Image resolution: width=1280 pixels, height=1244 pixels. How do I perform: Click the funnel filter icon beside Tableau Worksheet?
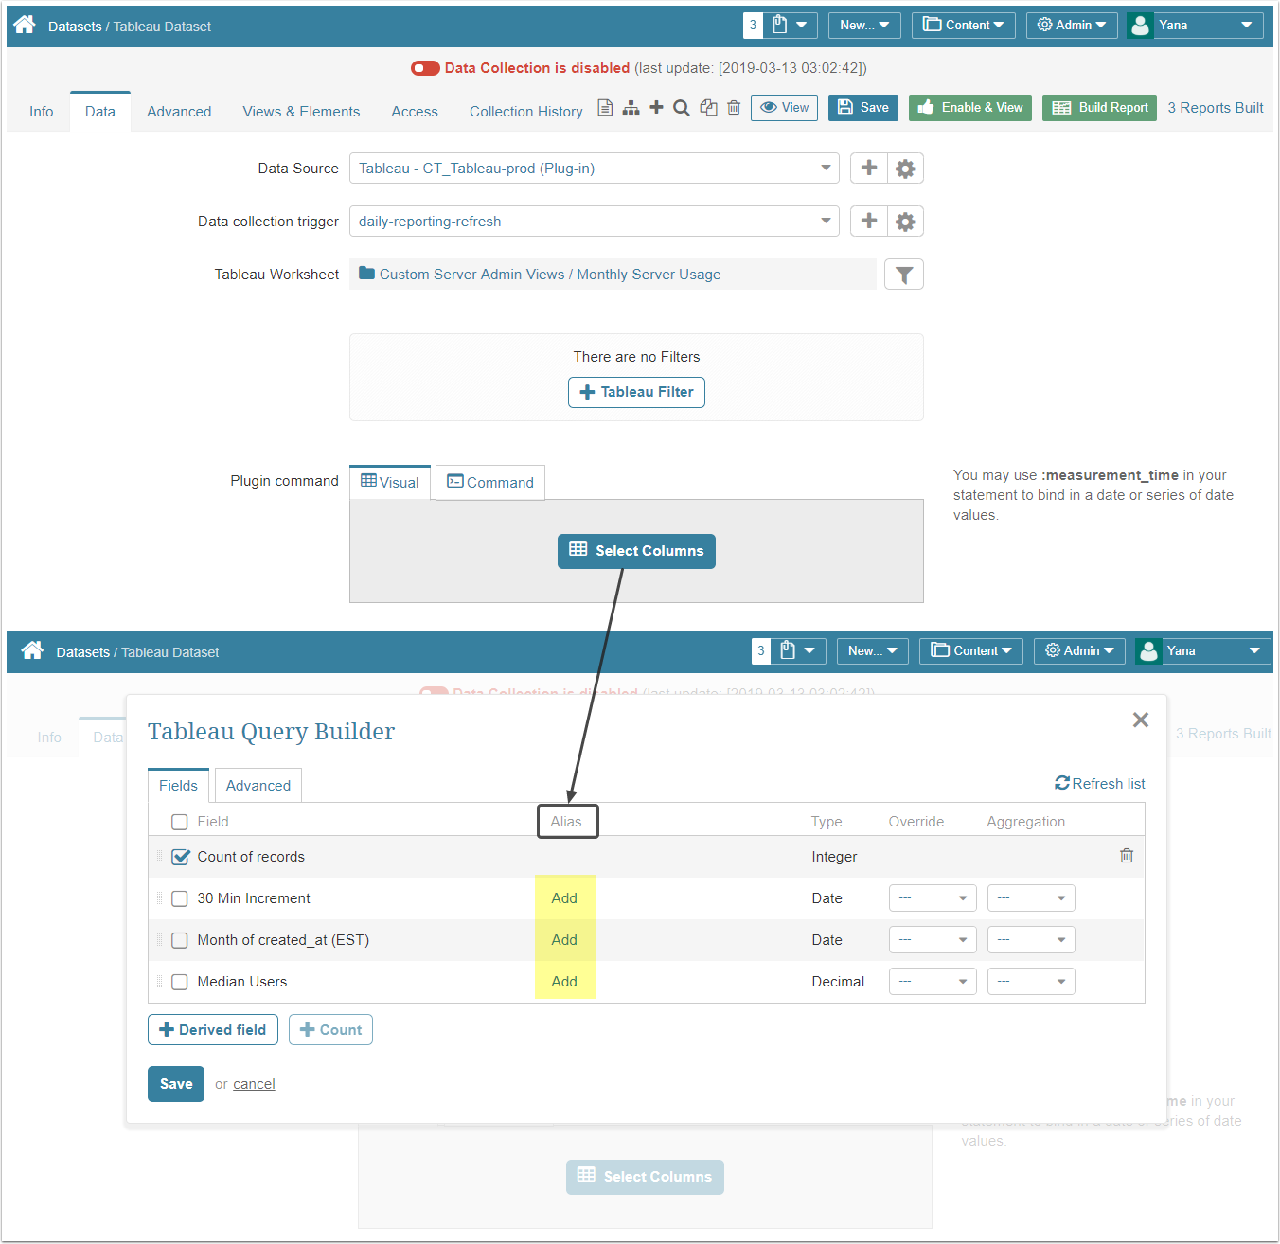coord(904,275)
